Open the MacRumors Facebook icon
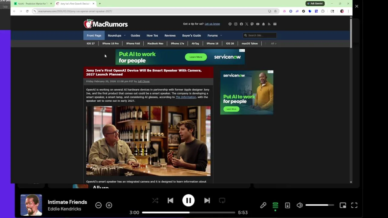This screenshot has height=218, width=388. click(241, 24)
